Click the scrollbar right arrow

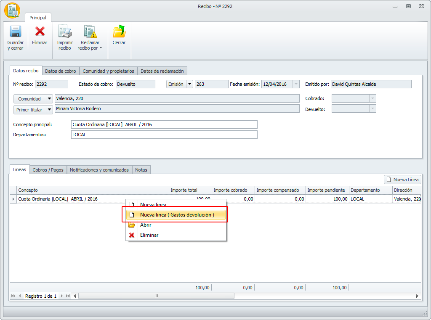(417, 296)
